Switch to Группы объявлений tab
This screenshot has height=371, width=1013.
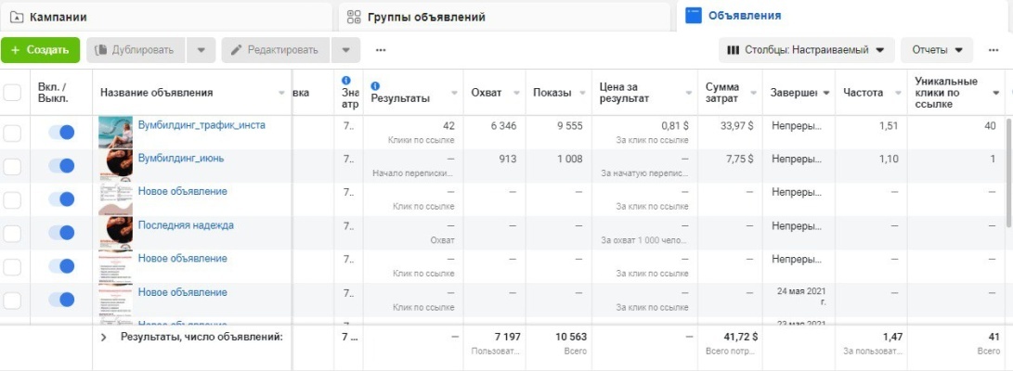pos(504,17)
